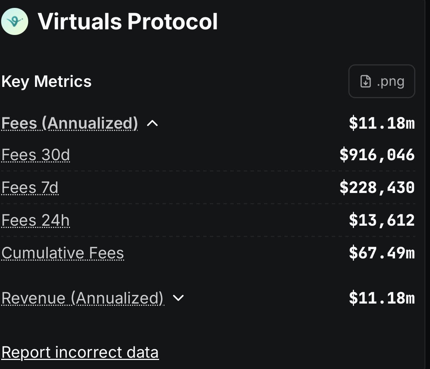Click the Fees (Annualized) label
The width and height of the screenshot is (430, 369).
pos(70,123)
